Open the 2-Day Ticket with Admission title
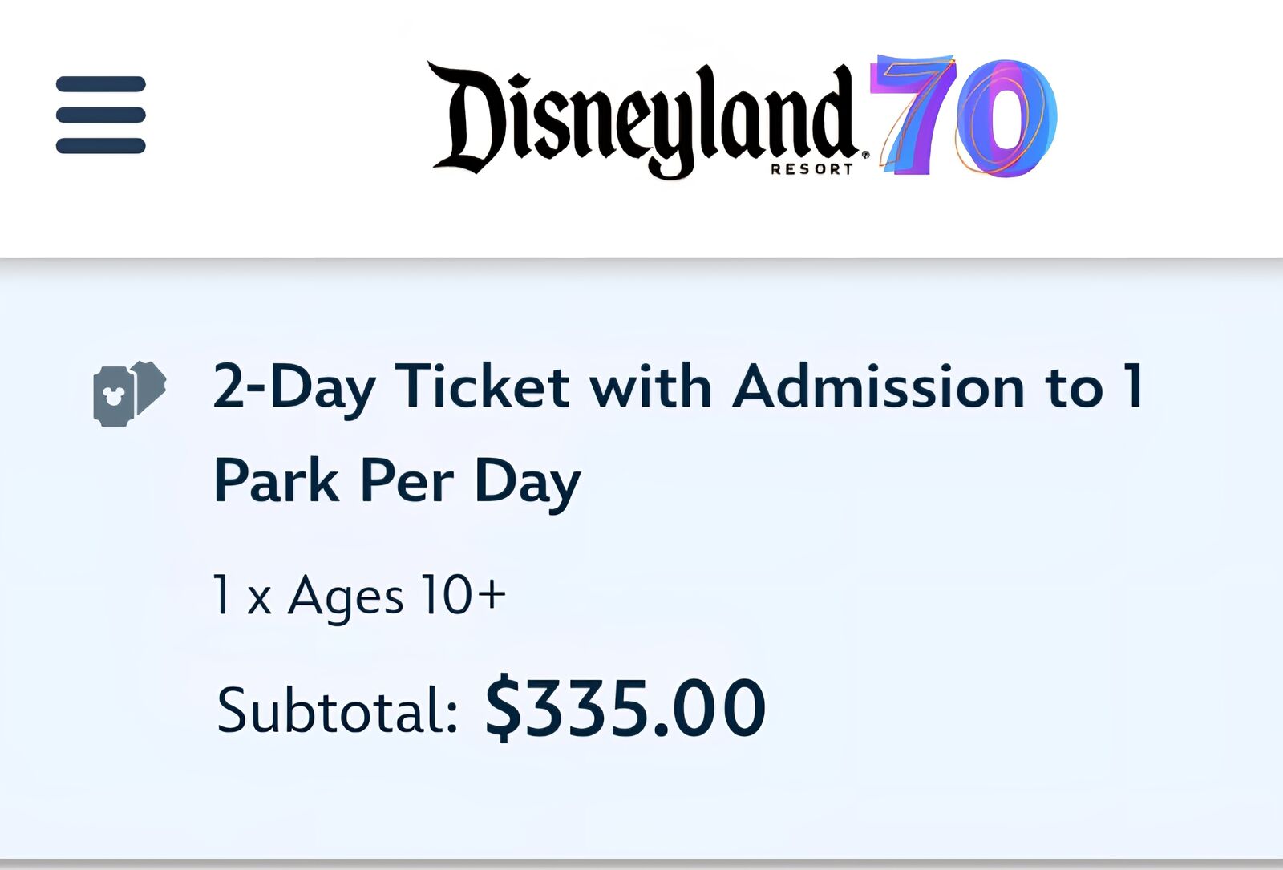 coord(678,387)
